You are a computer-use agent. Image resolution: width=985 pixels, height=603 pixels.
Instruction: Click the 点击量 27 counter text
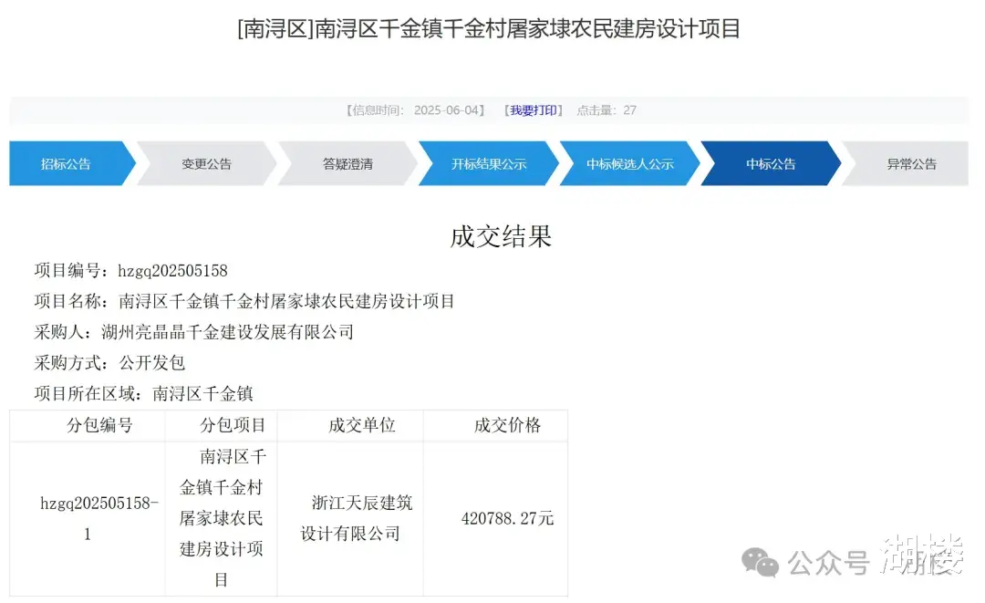coord(607,110)
